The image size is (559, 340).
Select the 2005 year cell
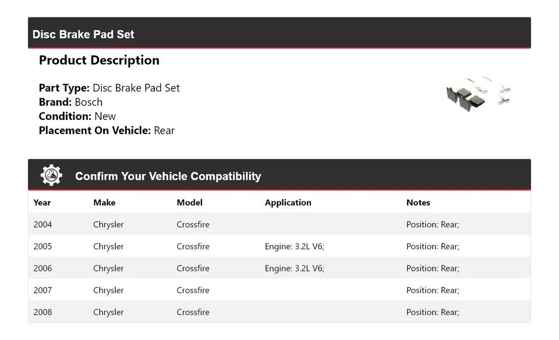[43, 246]
